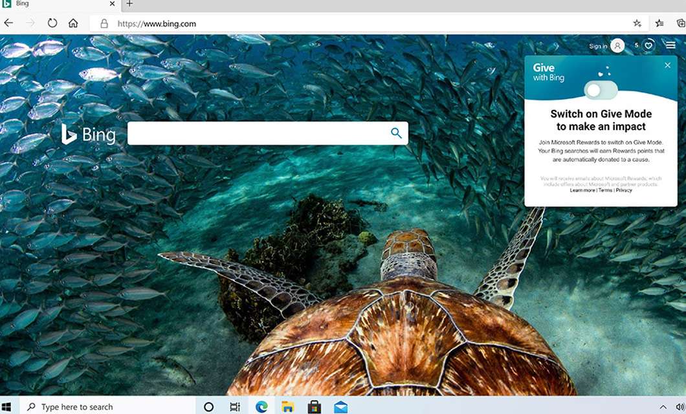
Task: Show hidden tray icons chevron
Action: 663,407
